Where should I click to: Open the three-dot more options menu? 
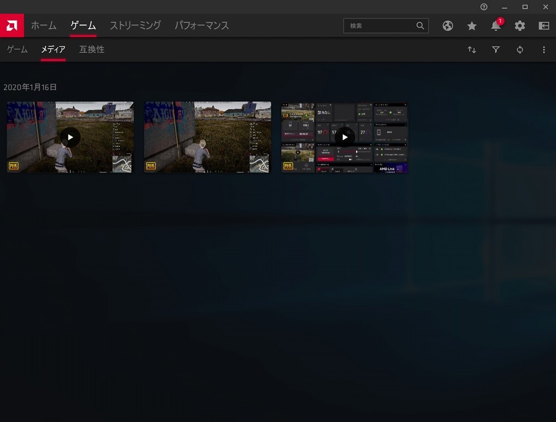pos(544,49)
